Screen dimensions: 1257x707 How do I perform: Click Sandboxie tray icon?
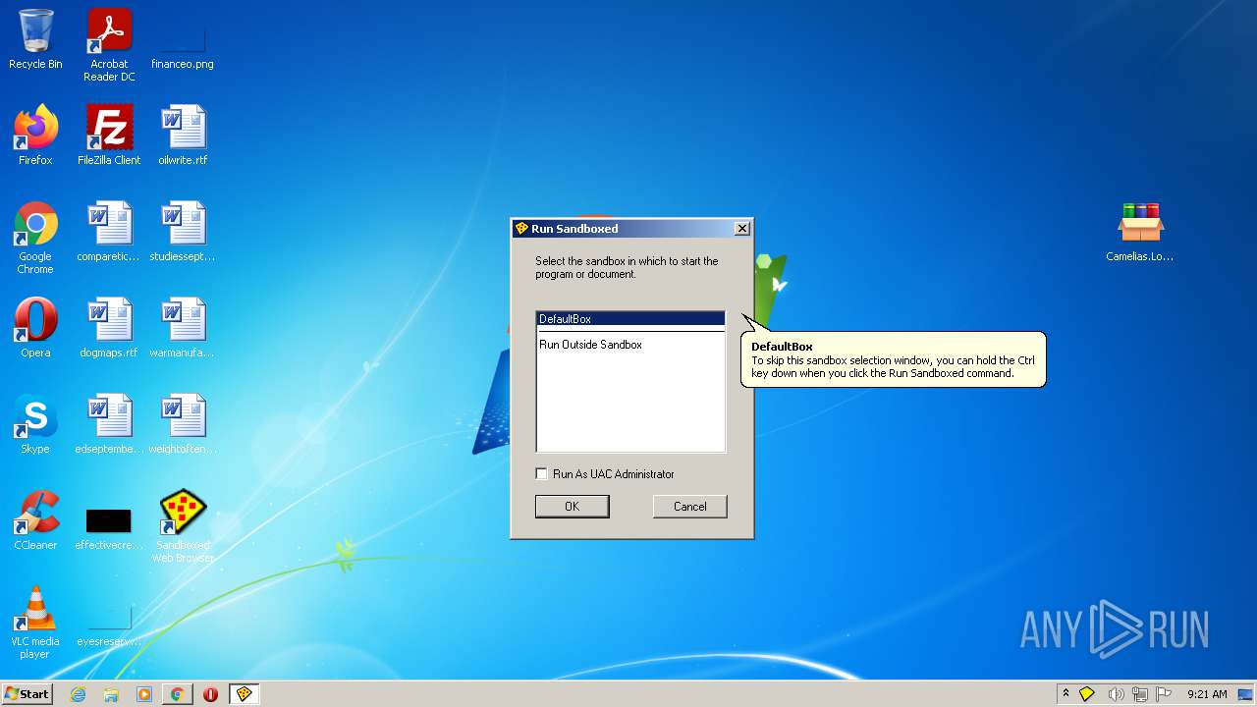(x=1087, y=694)
